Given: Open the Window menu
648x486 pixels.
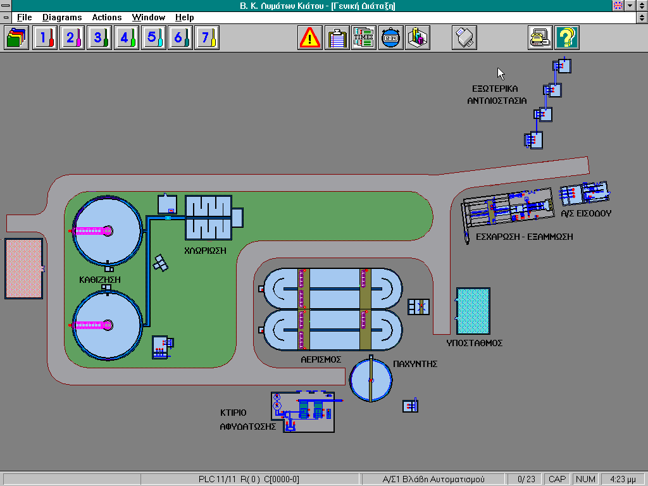Looking at the screenshot, I should coord(148,18).
